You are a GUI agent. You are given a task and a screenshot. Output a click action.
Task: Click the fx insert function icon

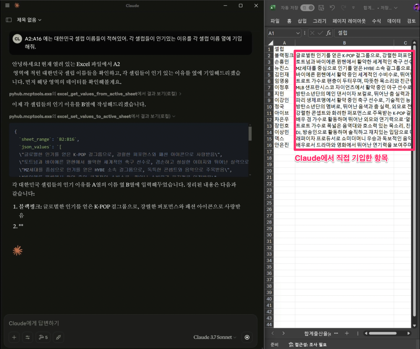(x=329, y=33)
